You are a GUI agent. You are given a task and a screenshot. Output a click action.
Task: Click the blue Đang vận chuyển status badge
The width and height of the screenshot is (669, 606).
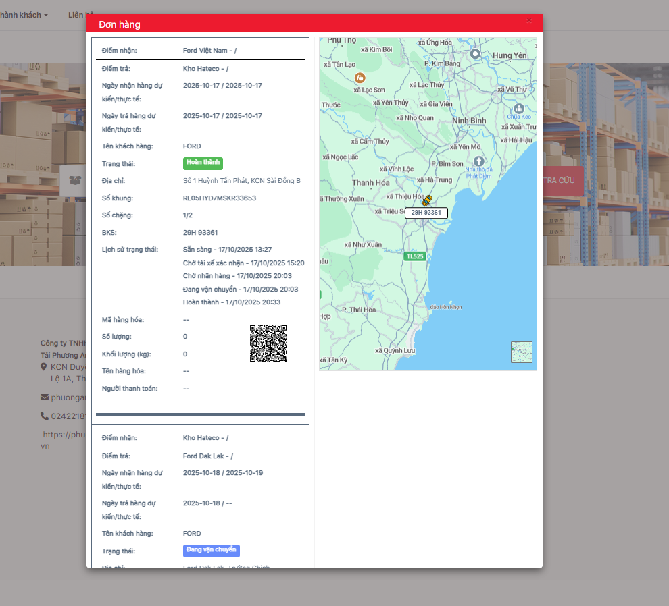211,551
